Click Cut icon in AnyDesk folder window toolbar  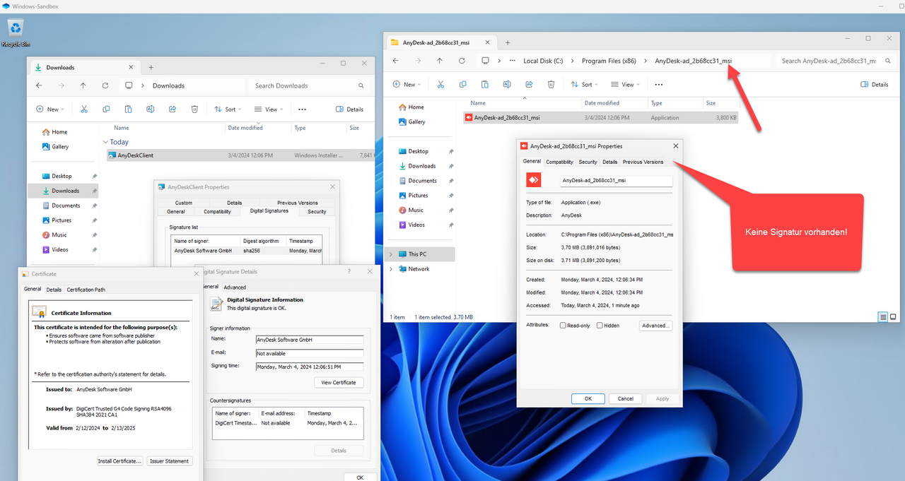(440, 84)
